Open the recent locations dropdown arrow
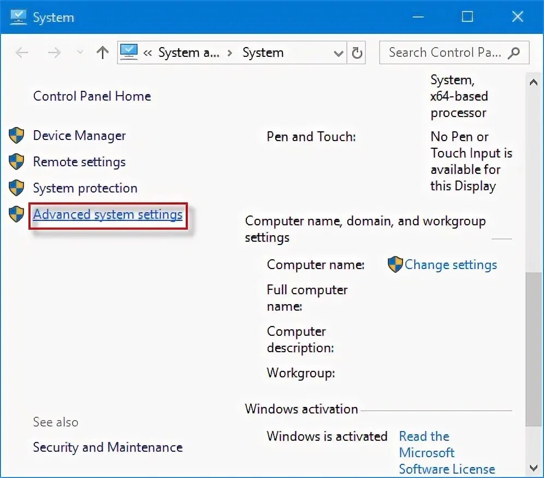The width and height of the screenshot is (544, 478). pyautogui.click(x=80, y=53)
